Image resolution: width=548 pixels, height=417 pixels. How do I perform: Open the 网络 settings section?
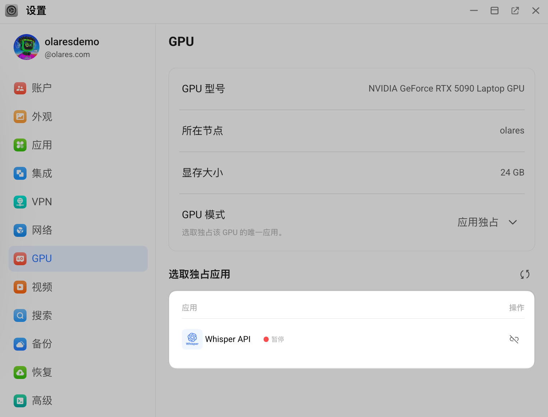tap(42, 230)
